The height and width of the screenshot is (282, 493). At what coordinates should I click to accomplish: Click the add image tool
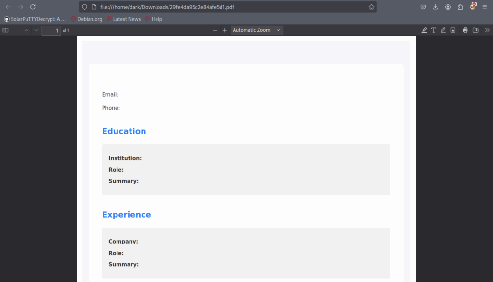453,30
